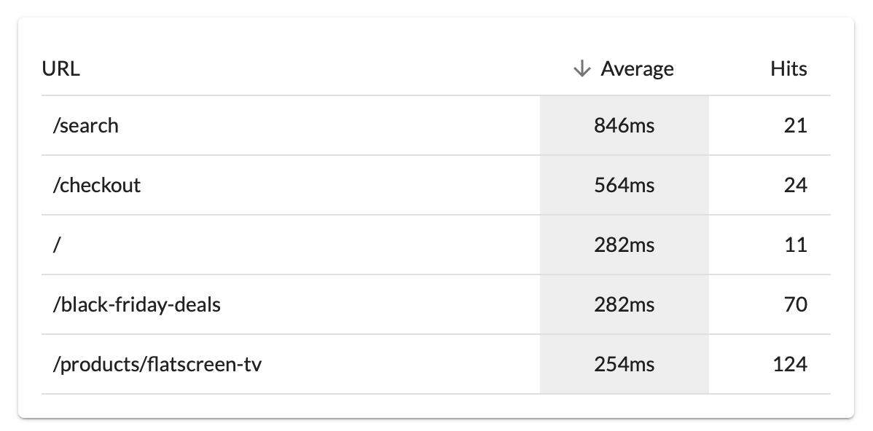Click the 564ms average for checkout
This screenshot has height=431, width=873.
coord(625,186)
